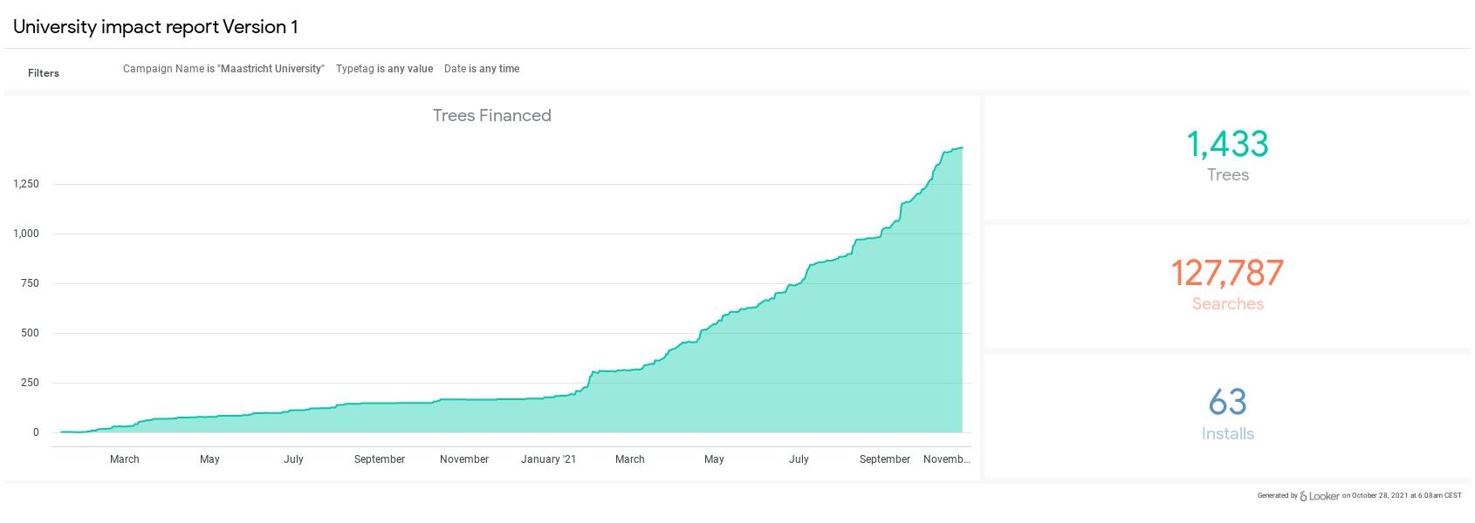Click the 'January '21' x-axis label
1475x523 pixels.
pos(548,459)
